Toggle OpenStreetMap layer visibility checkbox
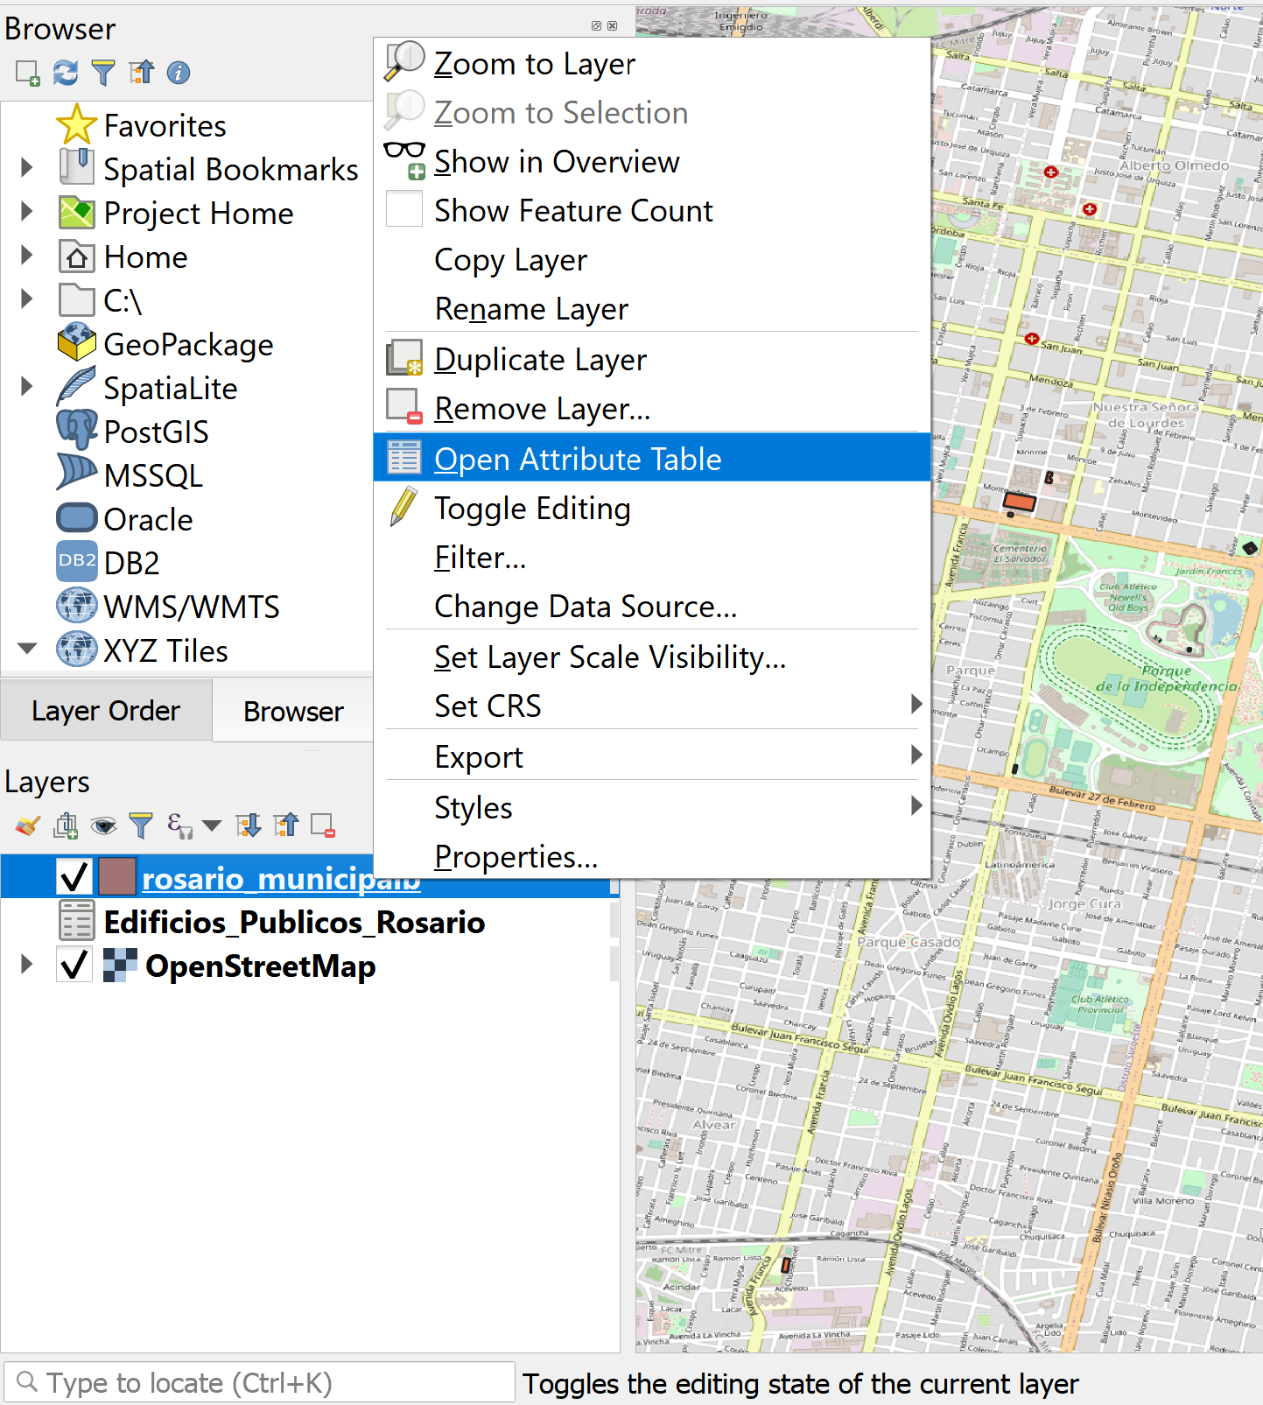Image resolution: width=1263 pixels, height=1405 pixels. (74, 965)
